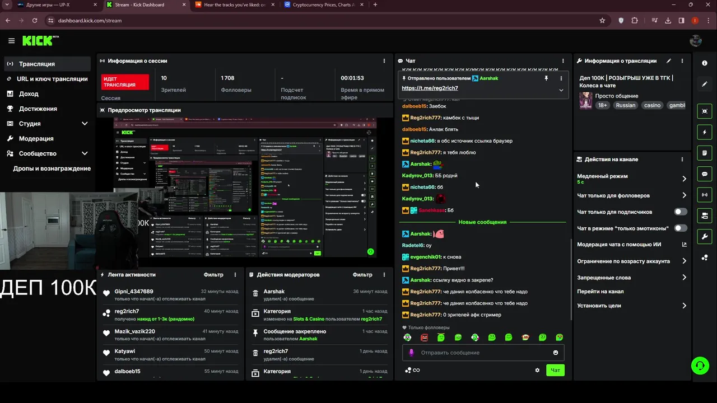Click purple microphone icon in chat input
Image resolution: width=717 pixels, height=403 pixels.
pos(411,353)
